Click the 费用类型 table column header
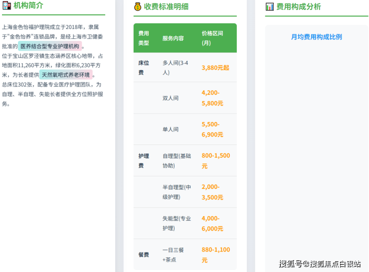The width and height of the screenshot is (369, 272). tap(144, 38)
